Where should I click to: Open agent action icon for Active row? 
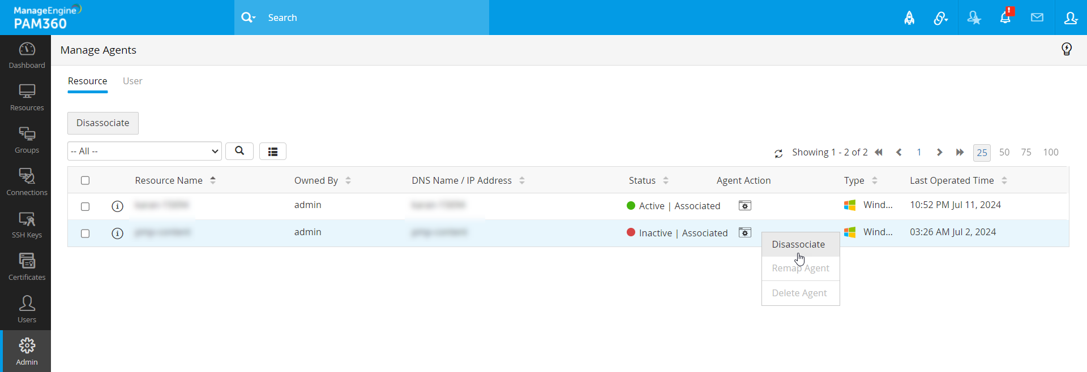[x=745, y=206]
